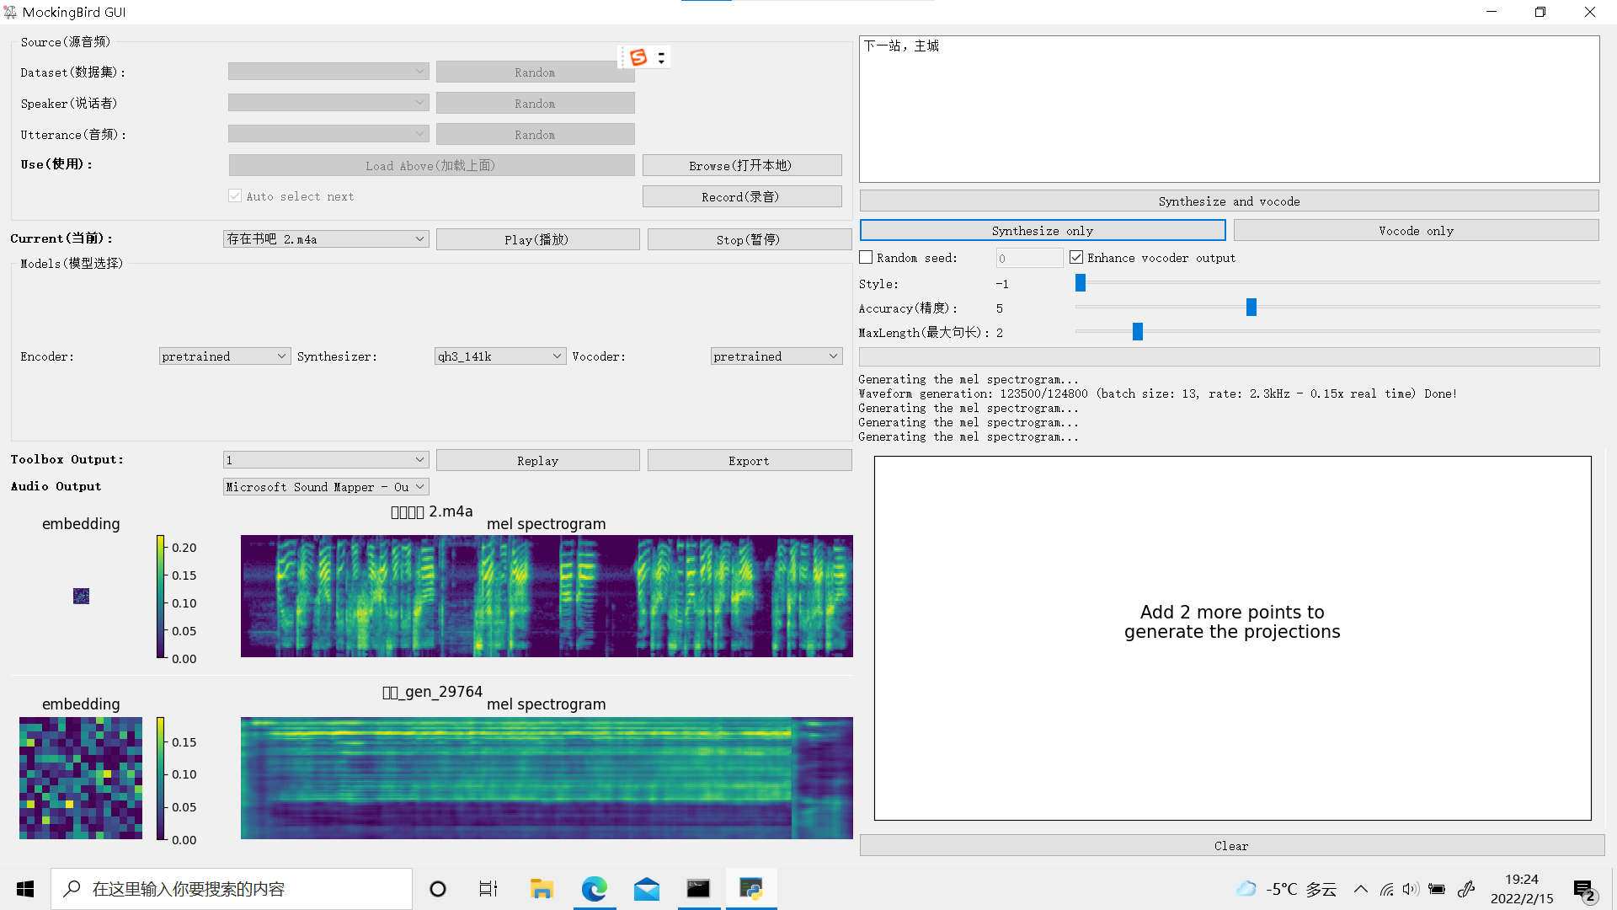Clear the projections plot
Image resolution: width=1617 pixels, height=910 pixels.
(1231, 846)
